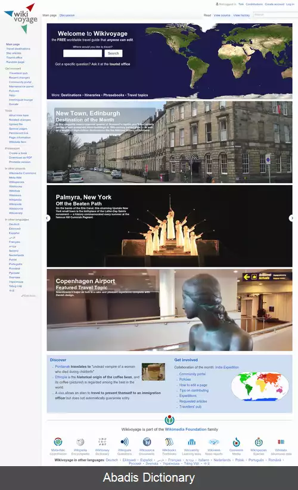Click the Wikinews news reports icon
The height and width of the screenshot is (490, 298).
(x=214, y=442)
